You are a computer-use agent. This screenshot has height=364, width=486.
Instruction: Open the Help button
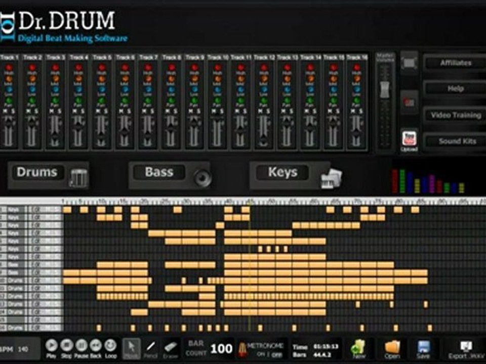(x=456, y=89)
